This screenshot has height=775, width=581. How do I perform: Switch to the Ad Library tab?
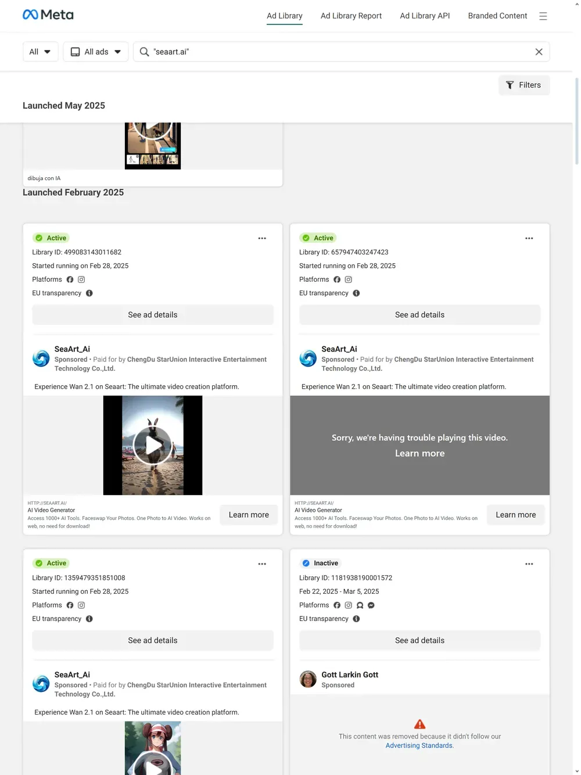click(285, 16)
